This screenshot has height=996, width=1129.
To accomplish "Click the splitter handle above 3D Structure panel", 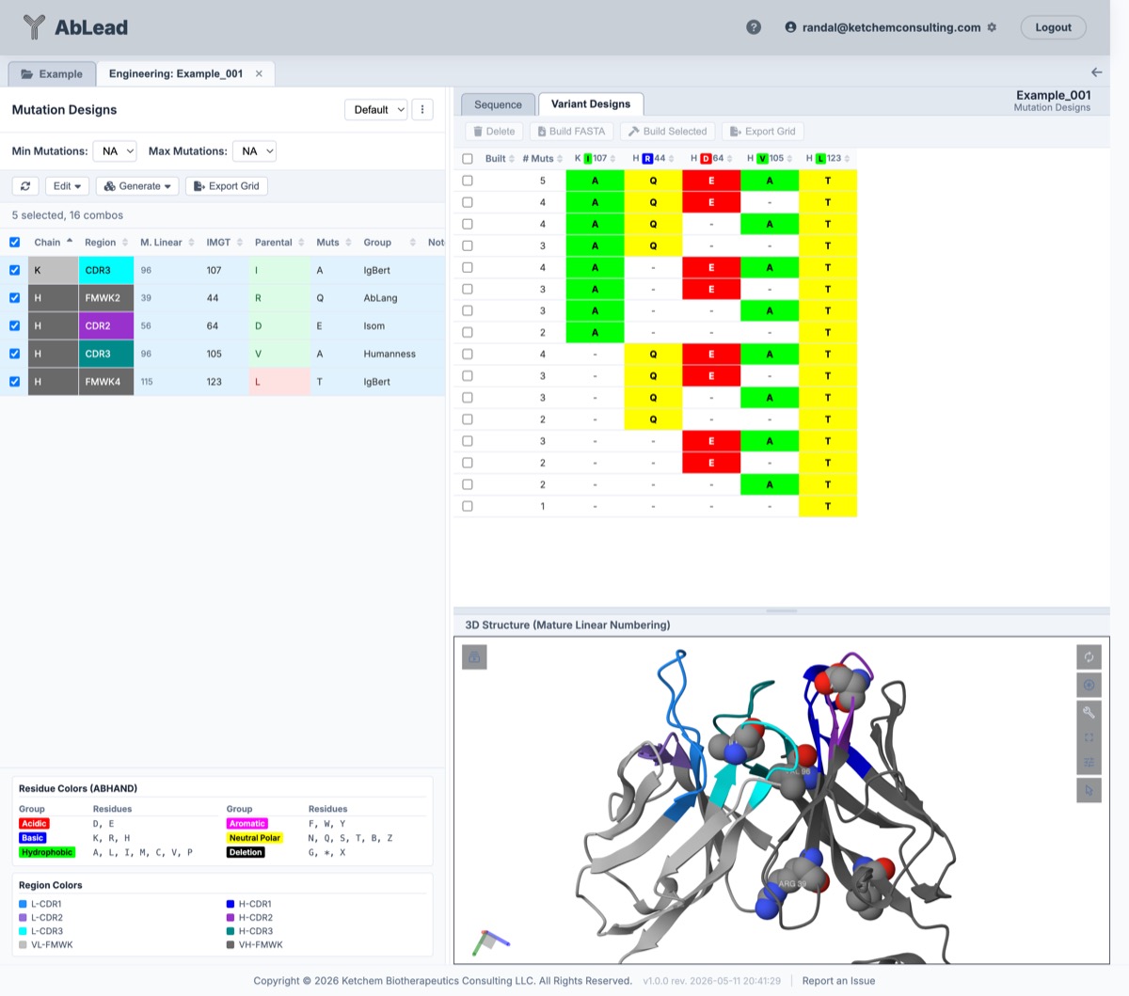I will point(781,610).
